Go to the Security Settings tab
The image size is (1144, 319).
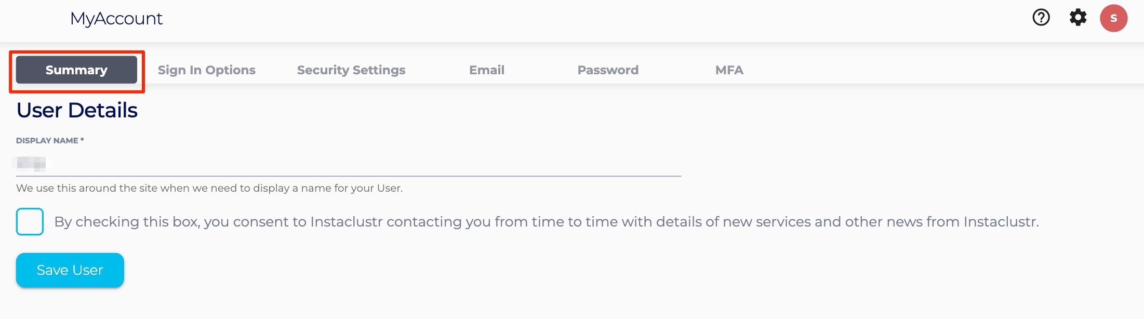point(351,70)
